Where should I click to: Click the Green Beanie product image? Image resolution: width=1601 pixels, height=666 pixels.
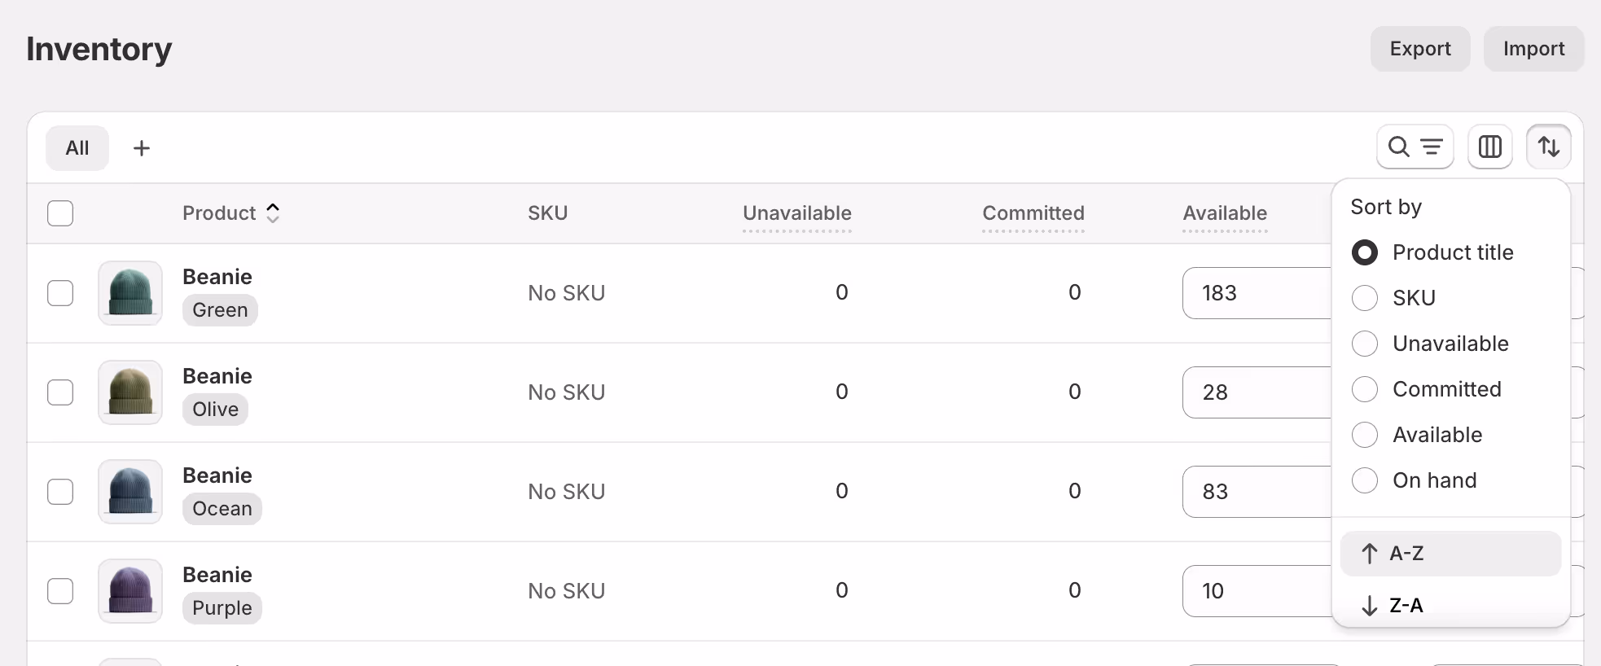pos(130,293)
